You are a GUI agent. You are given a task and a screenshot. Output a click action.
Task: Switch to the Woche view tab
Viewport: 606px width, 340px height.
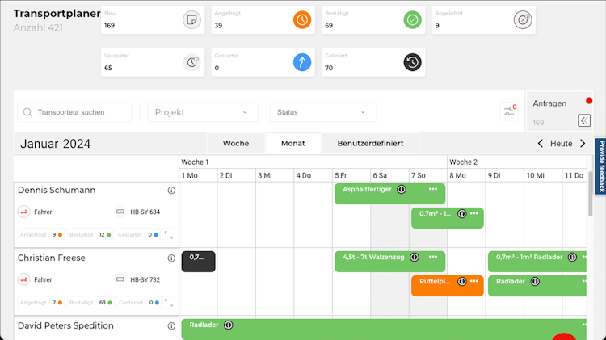236,143
